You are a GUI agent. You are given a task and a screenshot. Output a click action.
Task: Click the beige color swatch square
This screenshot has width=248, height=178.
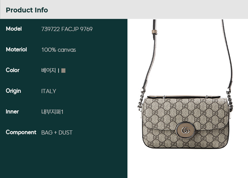pyautogui.click(x=63, y=70)
